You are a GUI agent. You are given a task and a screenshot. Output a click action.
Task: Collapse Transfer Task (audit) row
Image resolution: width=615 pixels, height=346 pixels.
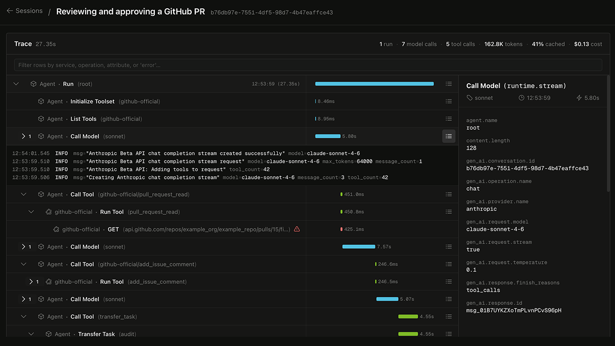click(x=31, y=334)
